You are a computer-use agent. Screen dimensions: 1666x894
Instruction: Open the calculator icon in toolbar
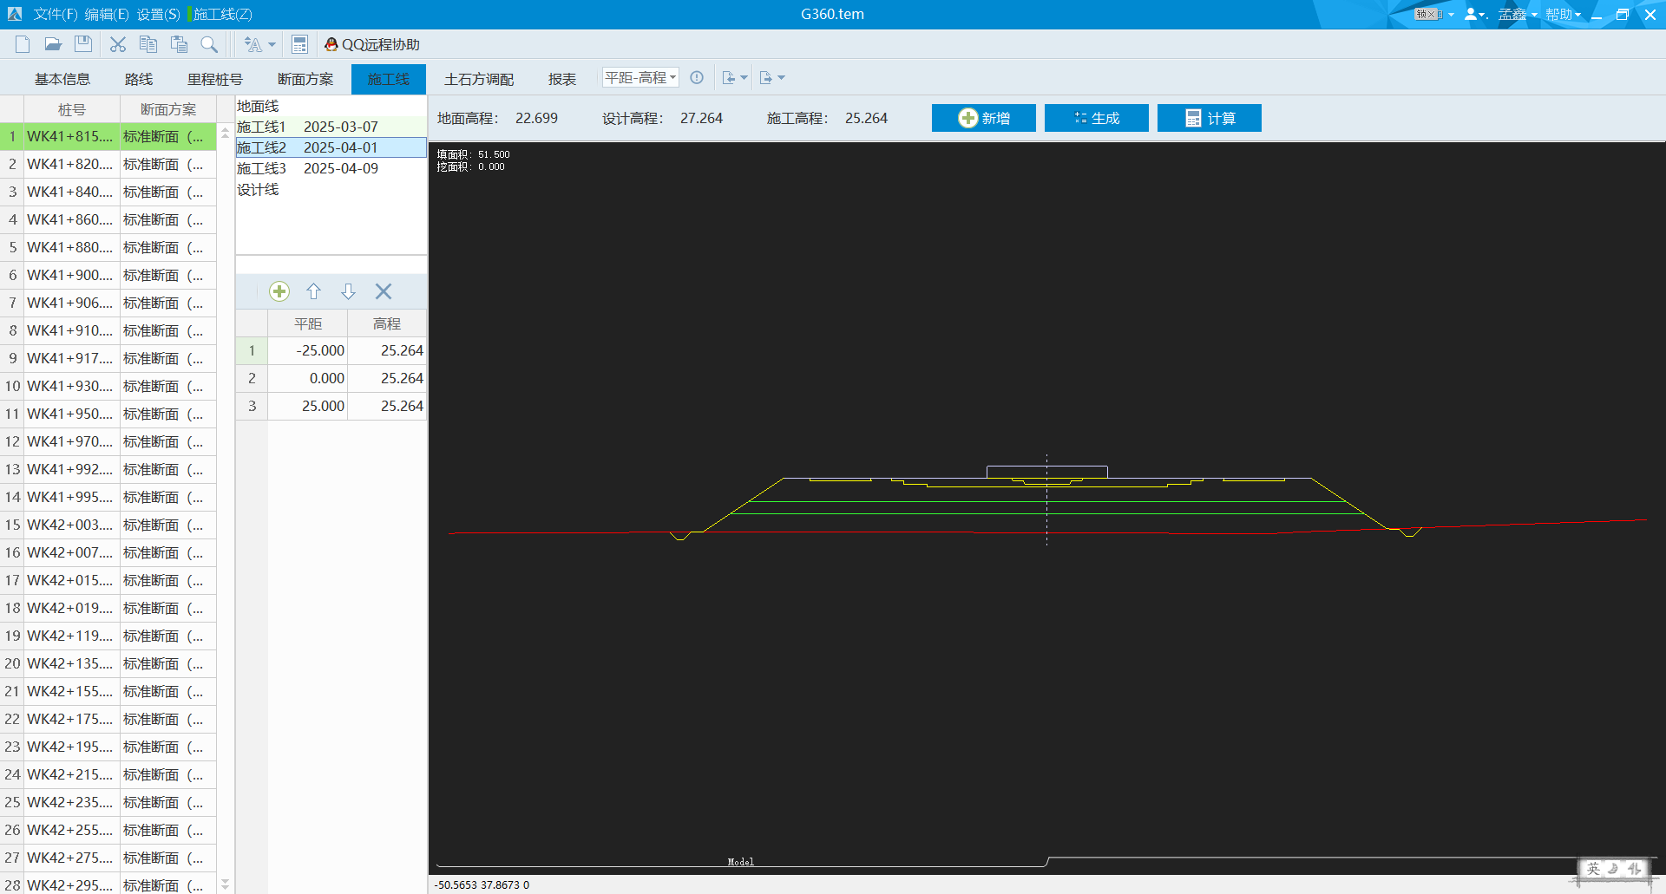point(300,44)
